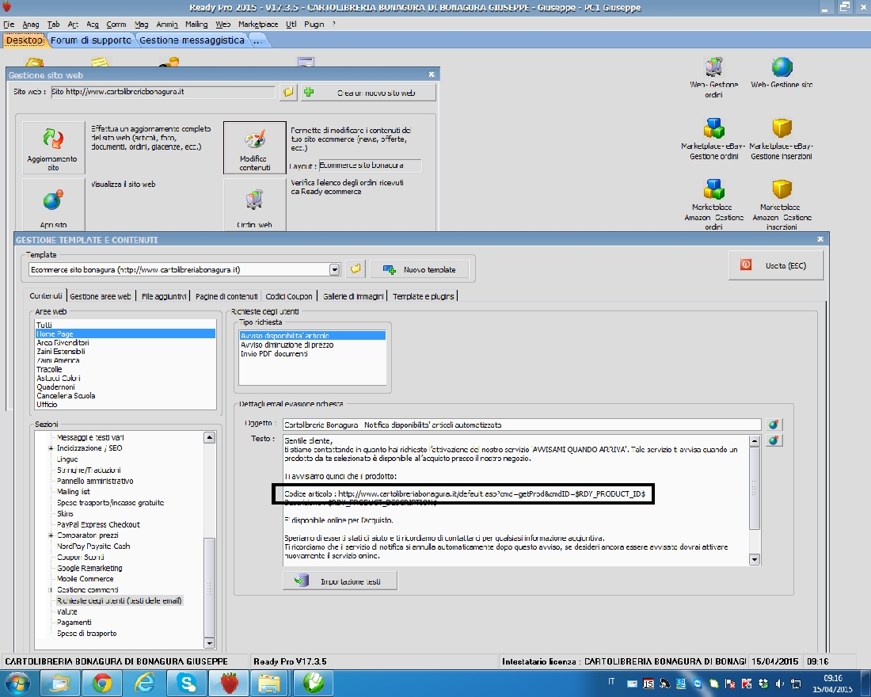The height and width of the screenshot is (697, 871).
Task: Open Marketplace Amazon Gestione inserzioni icon
Action: click(x=782, y=204)
